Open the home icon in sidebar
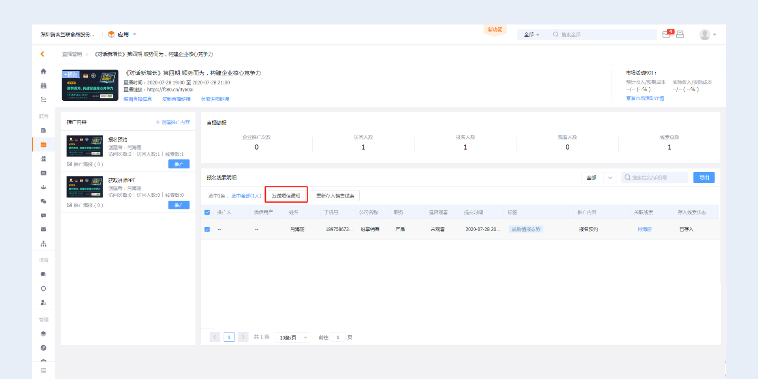The height and width of the screenshot is (380, 758). [x=43, y=71]
